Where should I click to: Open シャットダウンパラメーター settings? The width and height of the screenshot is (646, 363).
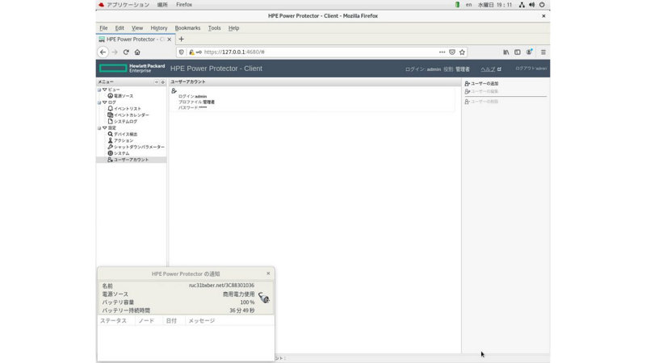pos(138,147)
